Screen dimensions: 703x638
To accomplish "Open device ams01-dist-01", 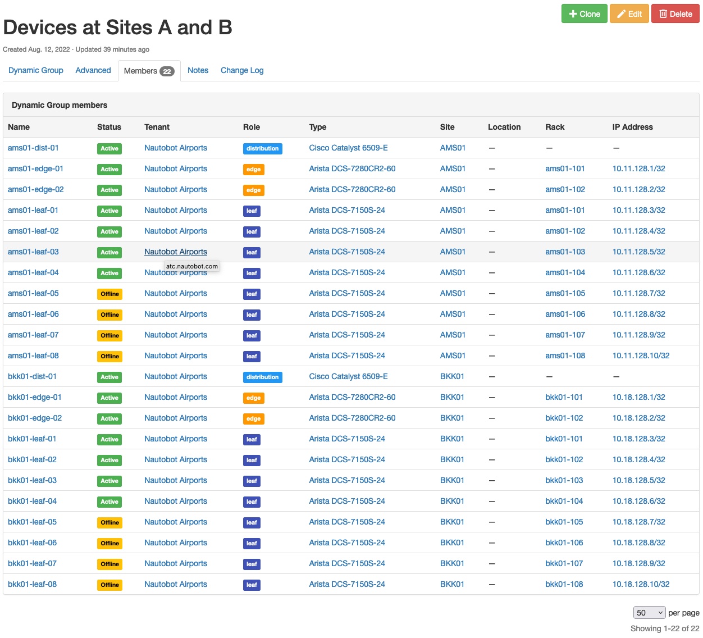I will tap(33, 148).
